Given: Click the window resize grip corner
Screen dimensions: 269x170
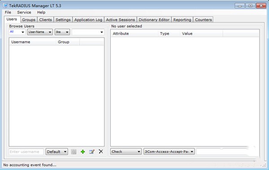Looking at the screenshot, I should coord(264,165).
